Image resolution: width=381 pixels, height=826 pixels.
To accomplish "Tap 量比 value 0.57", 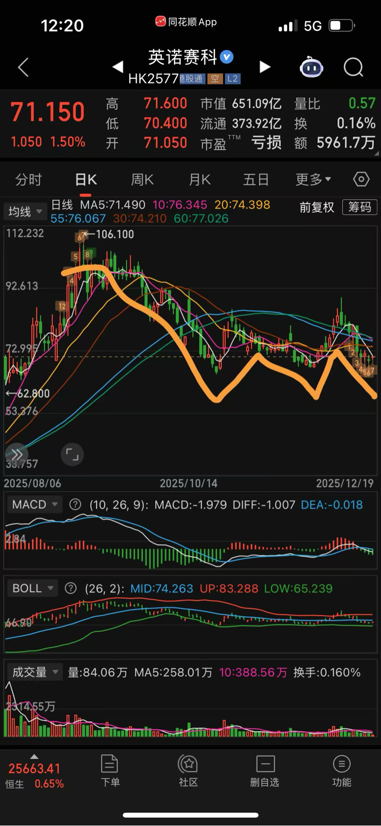I will tap(362, 103).
